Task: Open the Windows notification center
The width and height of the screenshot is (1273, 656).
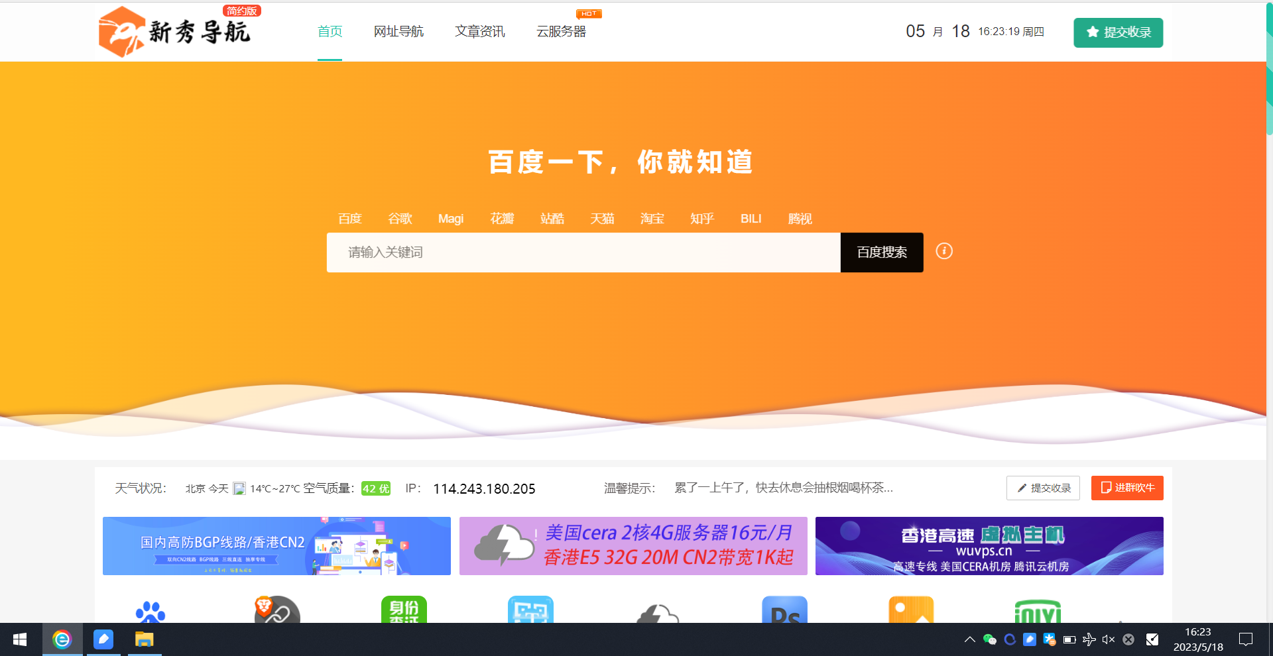Action: pos(1246,639)
